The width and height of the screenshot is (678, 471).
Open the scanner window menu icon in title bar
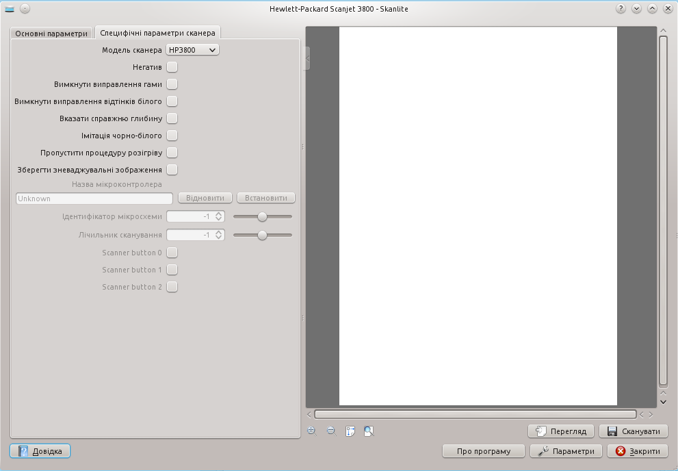[x=10, y=9]
